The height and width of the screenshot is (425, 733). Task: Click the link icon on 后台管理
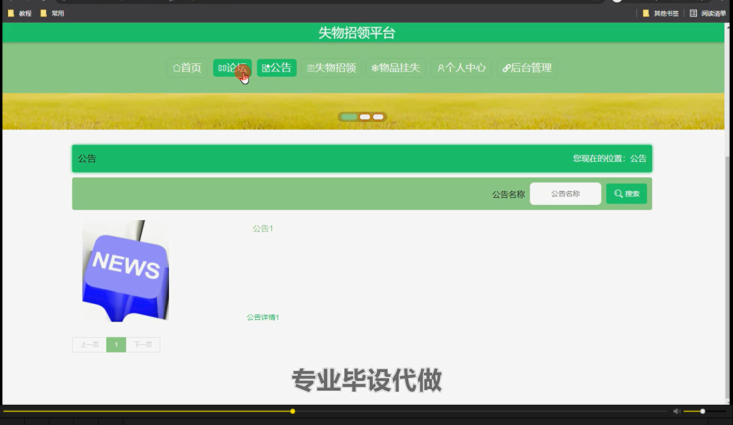click(x=506, y=68)
